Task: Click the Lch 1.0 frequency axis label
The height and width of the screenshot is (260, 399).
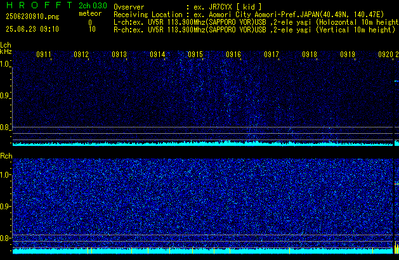Action: 5,64
